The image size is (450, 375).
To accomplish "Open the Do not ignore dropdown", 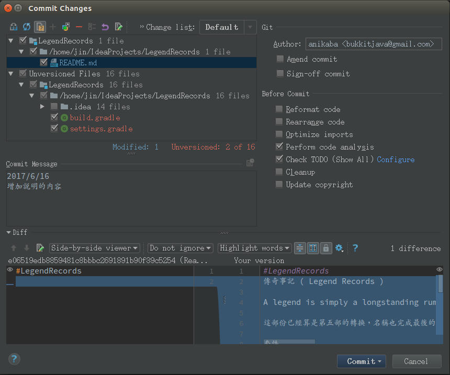I will click(x=181, y=248).
